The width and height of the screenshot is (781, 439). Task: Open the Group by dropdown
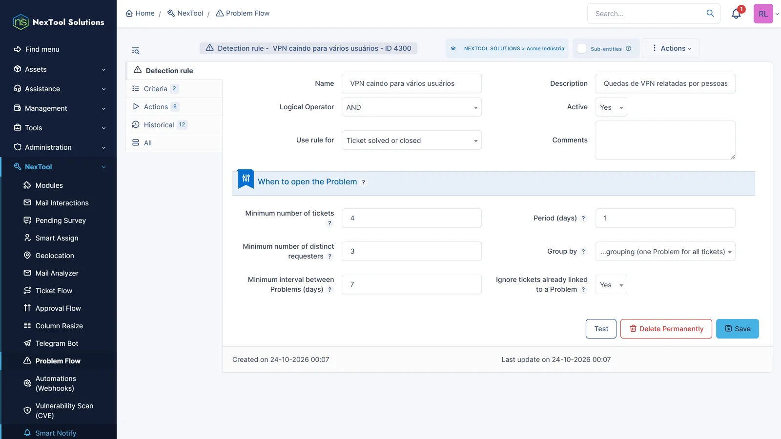[665, 251]
